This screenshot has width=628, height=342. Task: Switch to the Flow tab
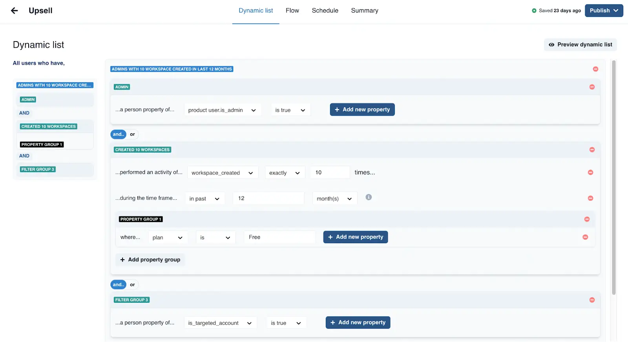pos(292,11)
